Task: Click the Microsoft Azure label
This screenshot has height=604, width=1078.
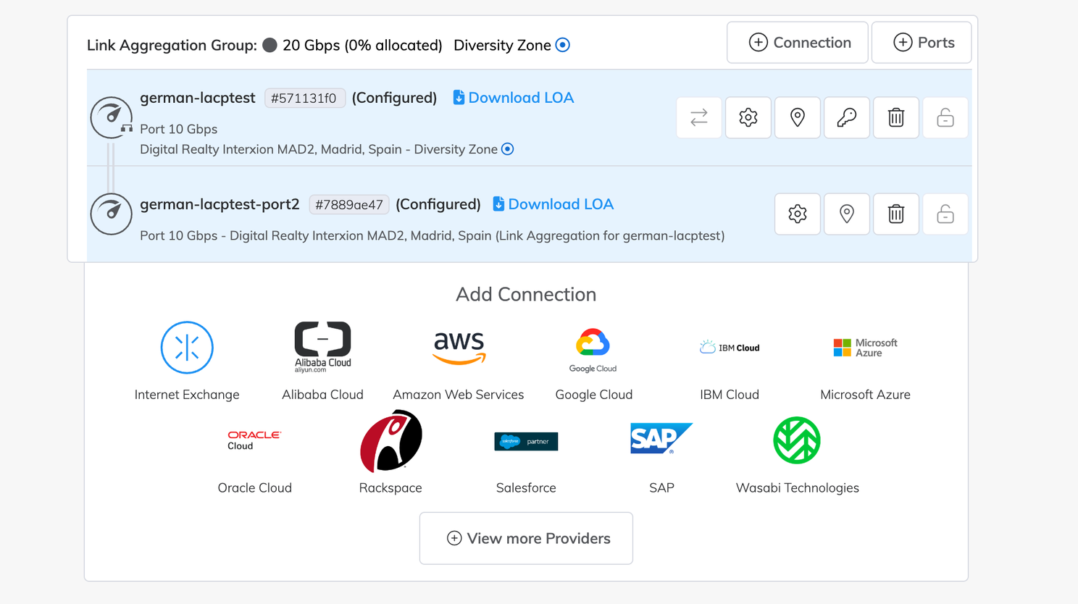Action: point(865,395)
